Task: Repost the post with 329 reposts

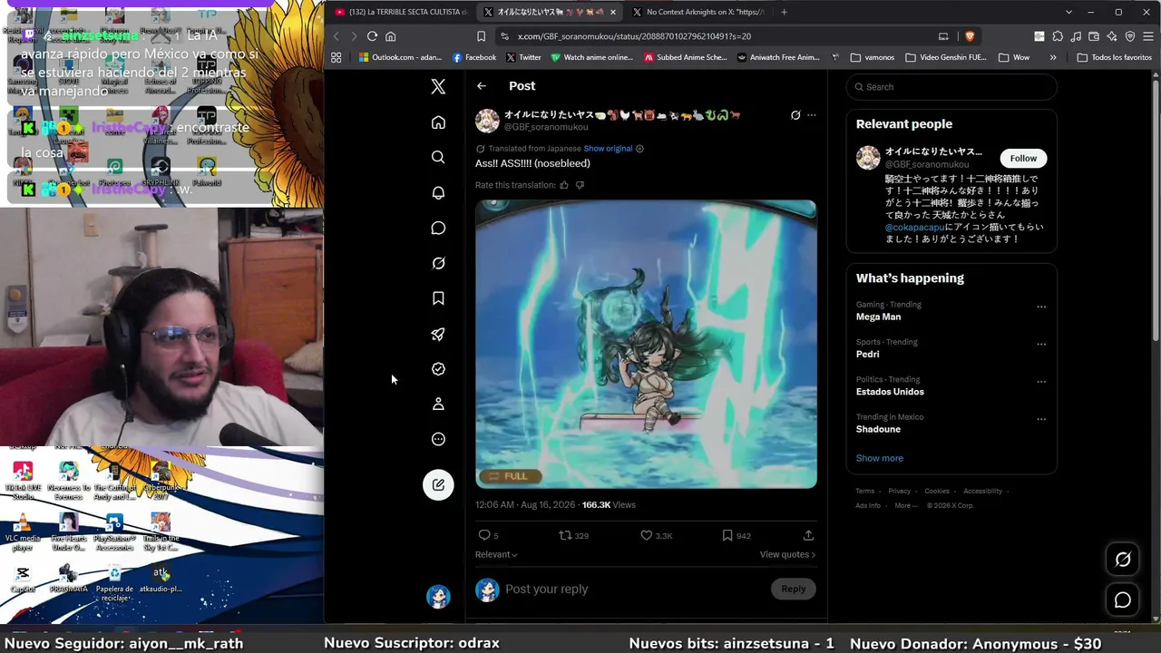Action: point(573,535)
